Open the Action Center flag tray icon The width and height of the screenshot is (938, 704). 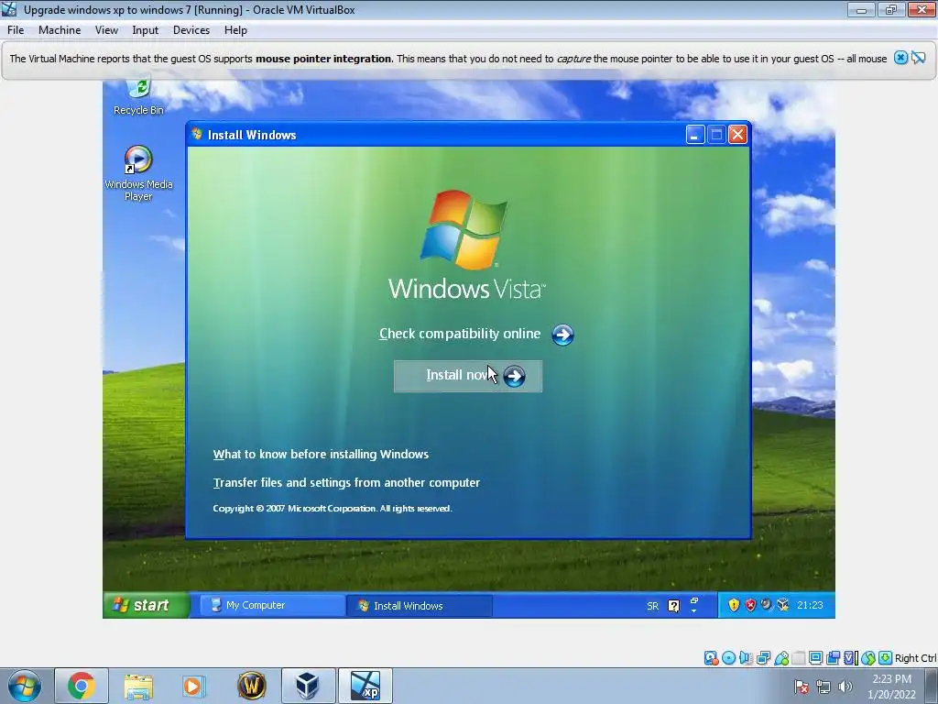coord(801,687)
